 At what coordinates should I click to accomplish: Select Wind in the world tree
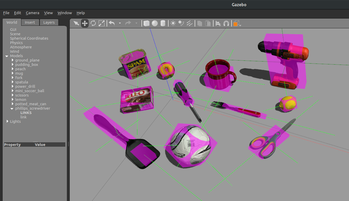click(14, 51)
